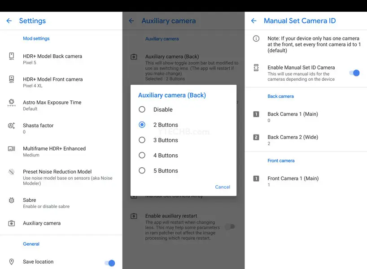The height and width of the screenshot is (269, 367).
Task: Tap the Shasta factor icon
Action: point(12,126)
